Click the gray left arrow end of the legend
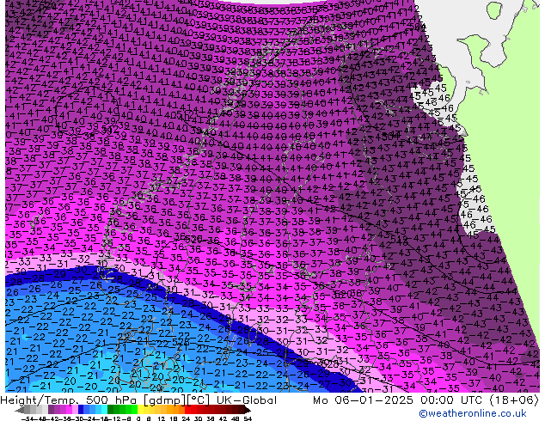Viewport: 545px width, 421px height. (20, 410)
